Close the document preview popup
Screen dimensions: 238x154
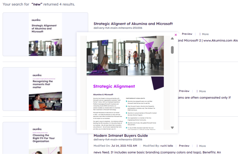pos(176,35)
